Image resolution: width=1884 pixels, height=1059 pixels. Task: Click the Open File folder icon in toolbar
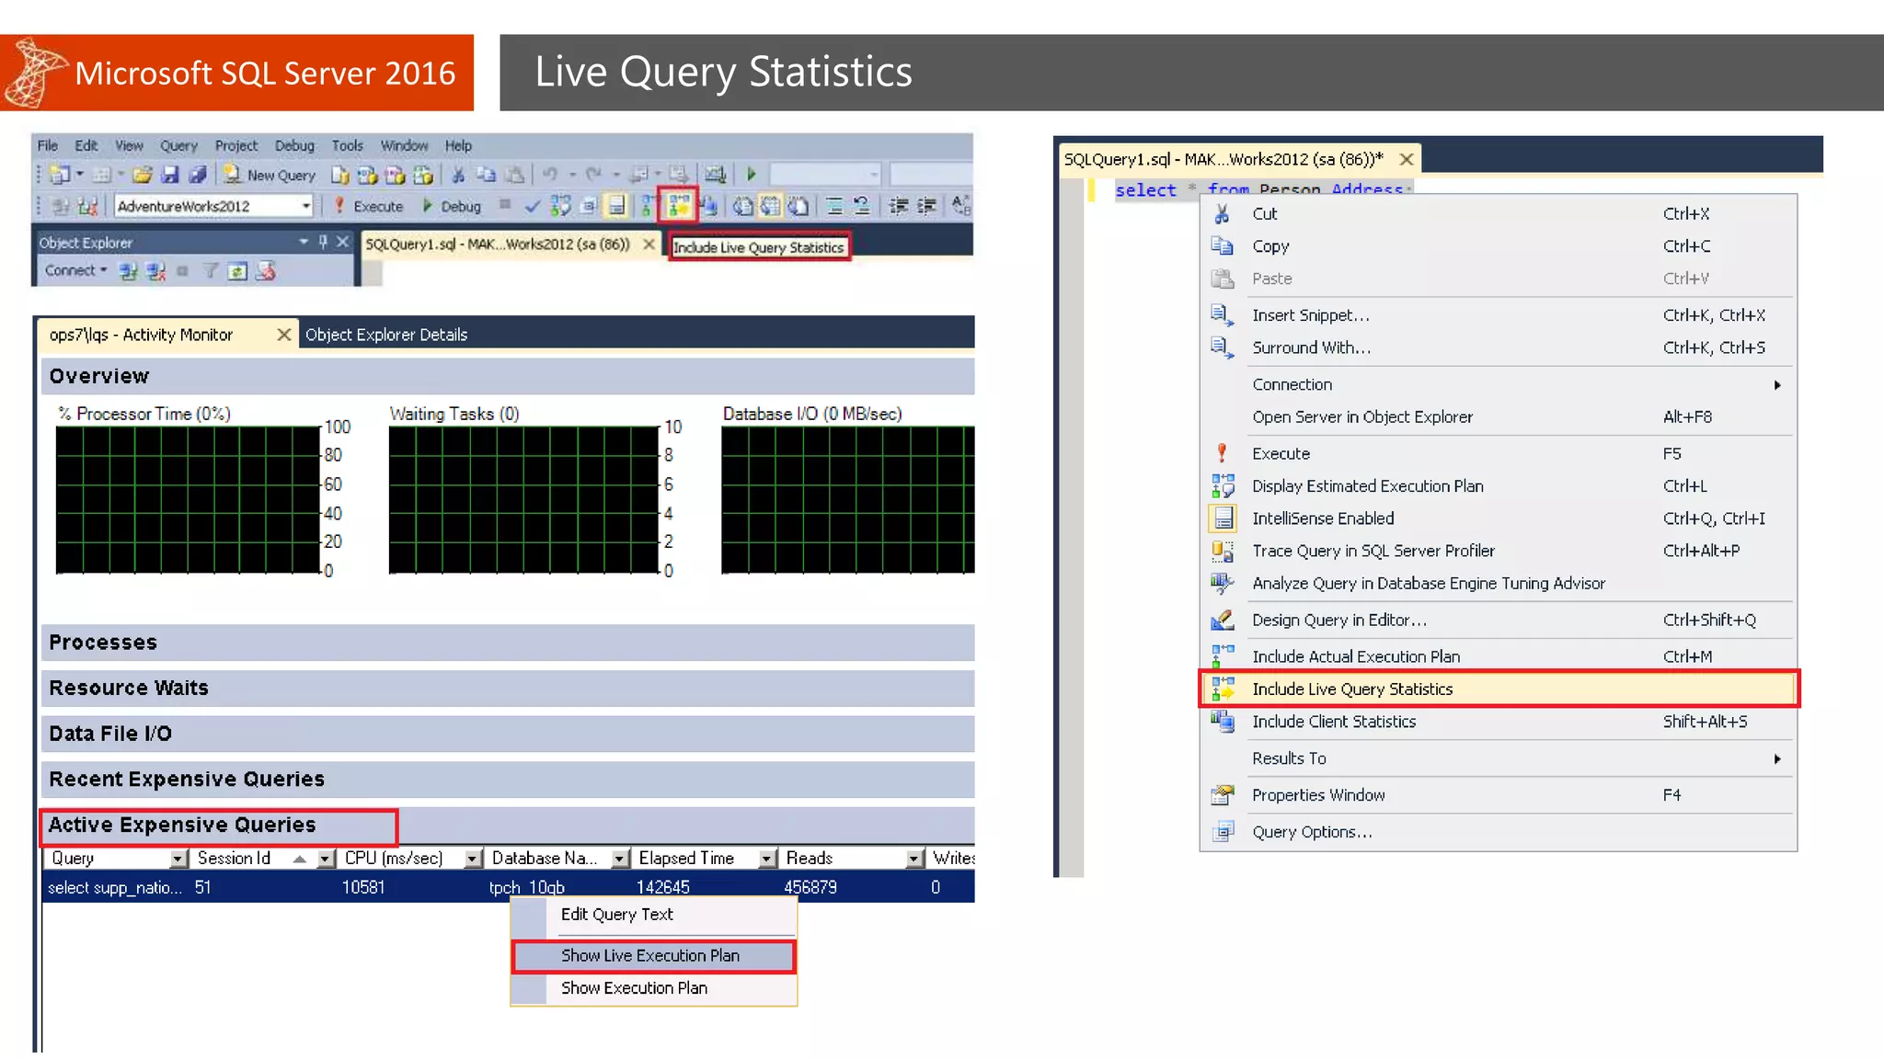point(142,175)
